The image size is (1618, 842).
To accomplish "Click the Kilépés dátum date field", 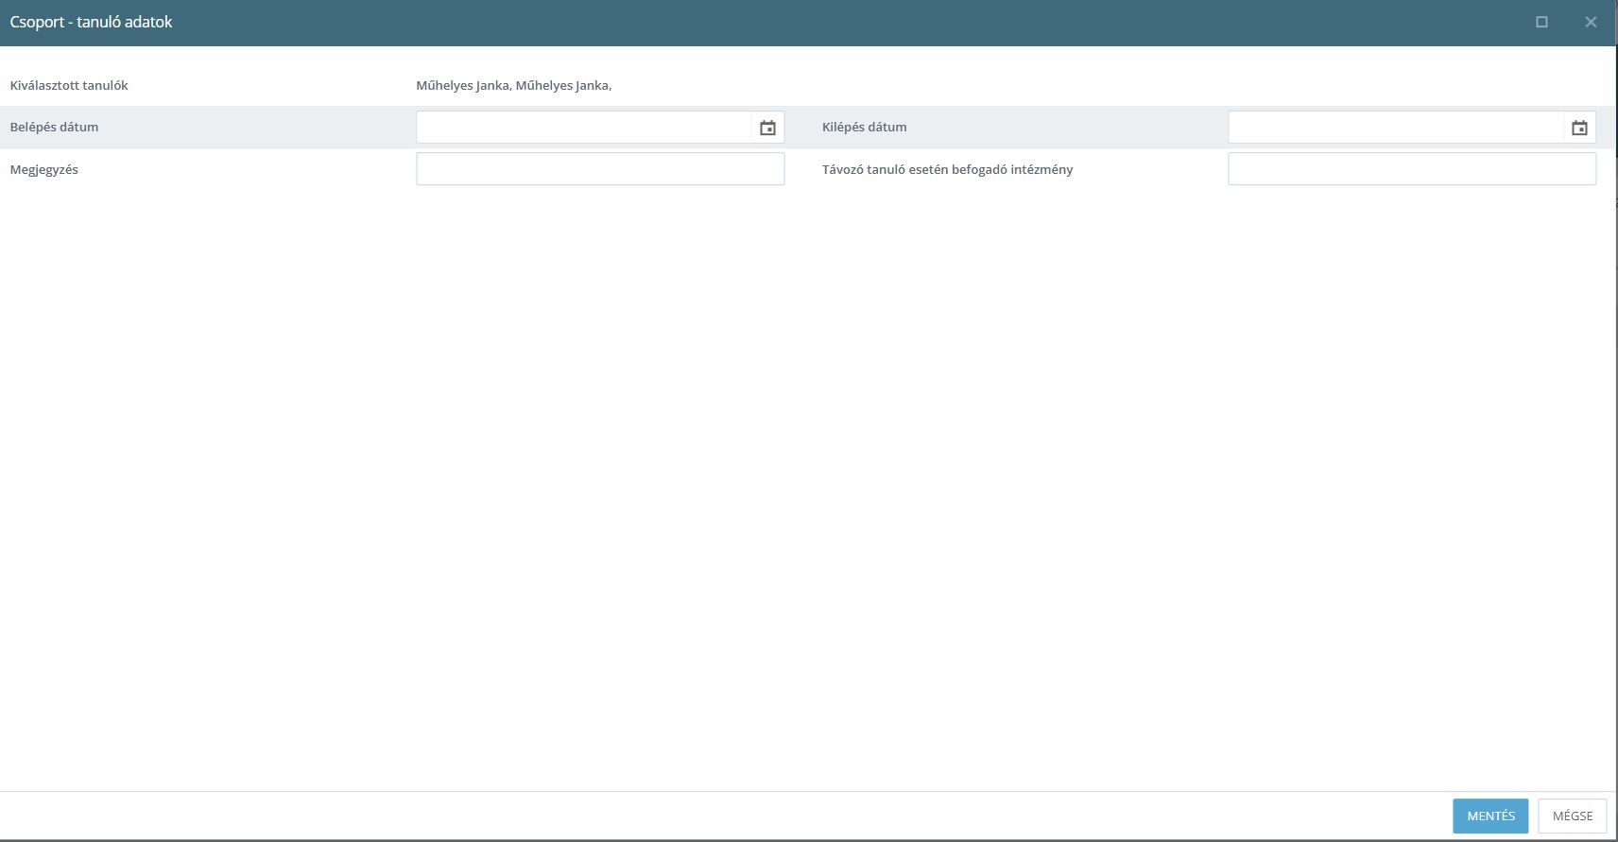I will click(x=1396, y=128).
